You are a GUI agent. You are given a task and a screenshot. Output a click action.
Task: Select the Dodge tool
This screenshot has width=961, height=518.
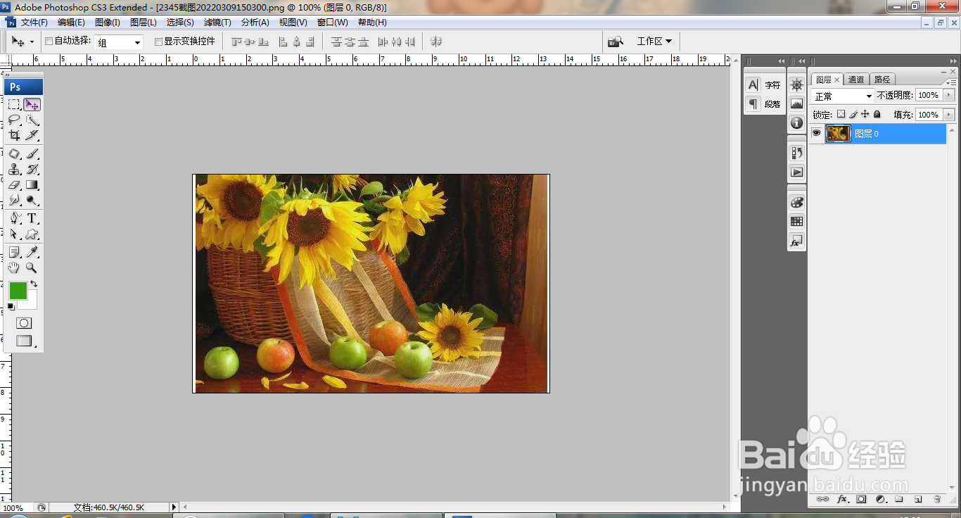(32, 200)
